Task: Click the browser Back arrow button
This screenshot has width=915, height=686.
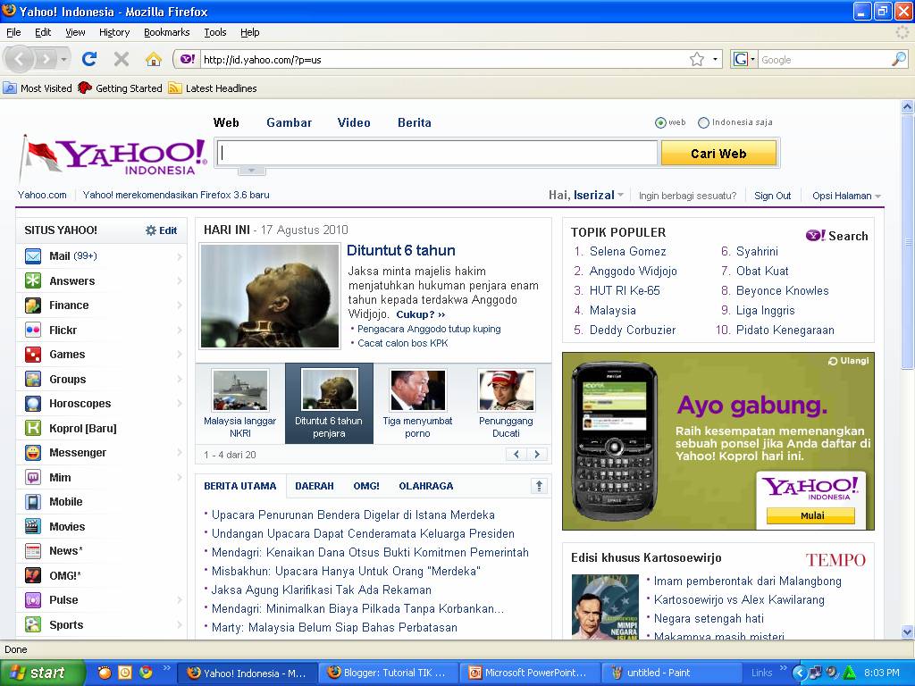Action: click(20, 59)
